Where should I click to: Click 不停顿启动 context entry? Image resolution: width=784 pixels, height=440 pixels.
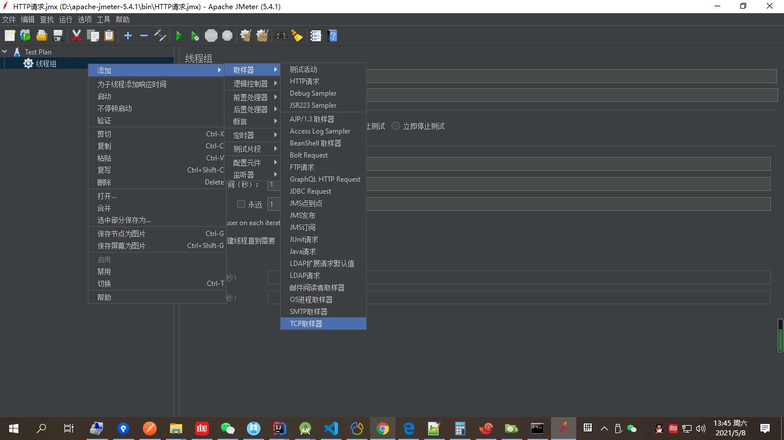pyautogui.click(x=157, y=108)
